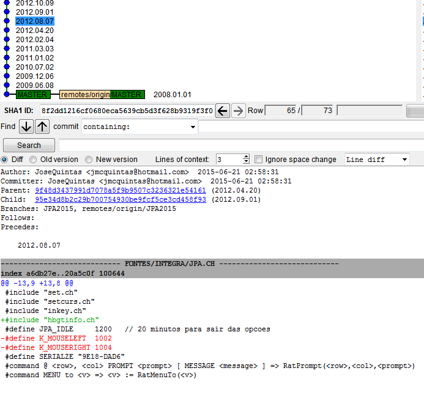The image size is (424, 409).
Task: Click the green MASTER branch tag
Action: [32, 95]
